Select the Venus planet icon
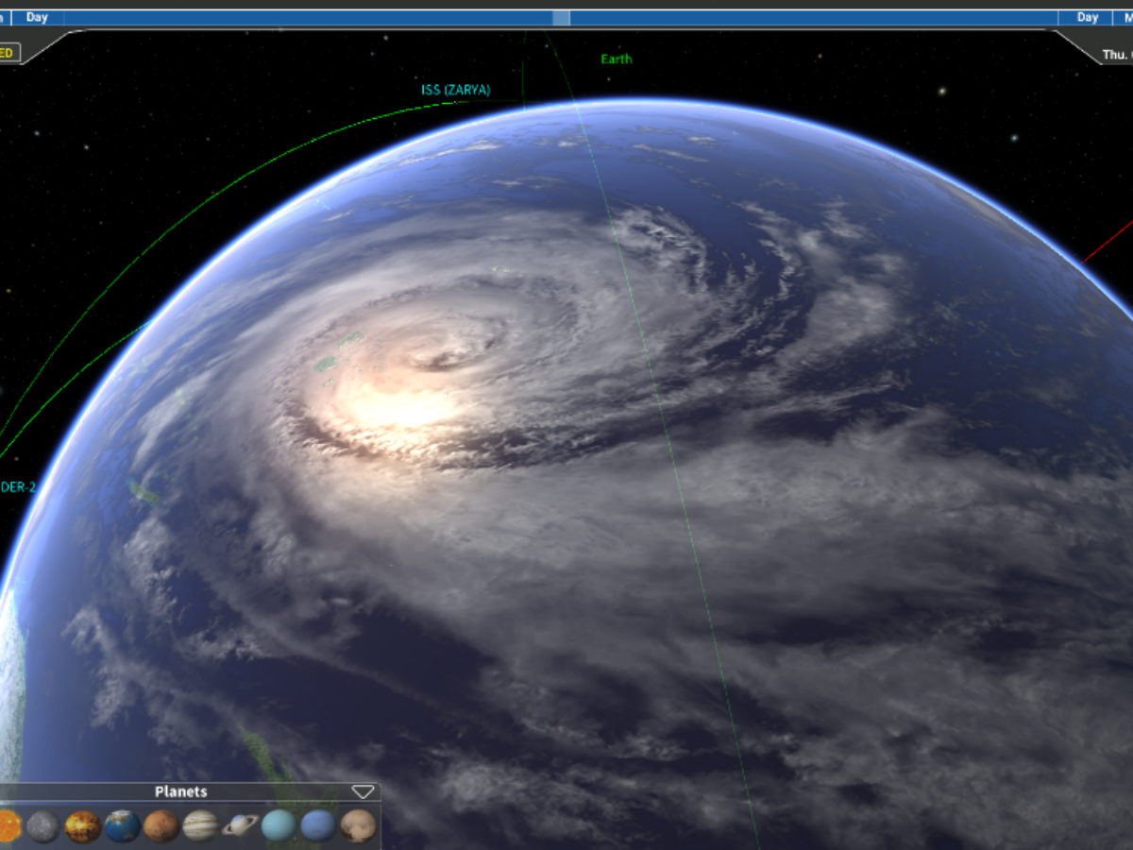The height and width of the screenshot is (850, 1133). click(83, 825)
